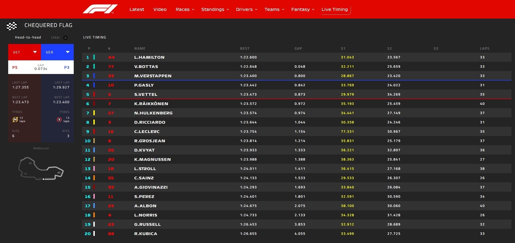
Task: Expand the Teams menu
Action: (x=274, y=9)
